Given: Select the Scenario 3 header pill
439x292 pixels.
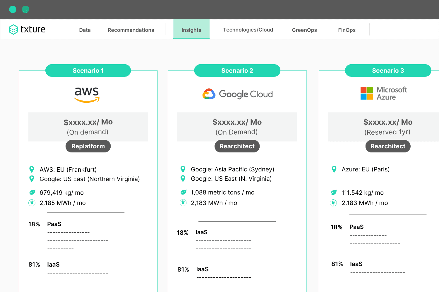Looking at the screenshot, I should 388,71.
